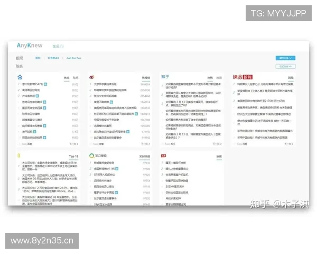Viewport: 317px width, 254px height.
Task: Select the tab in the red-logo card
Action: click(219, 157)
